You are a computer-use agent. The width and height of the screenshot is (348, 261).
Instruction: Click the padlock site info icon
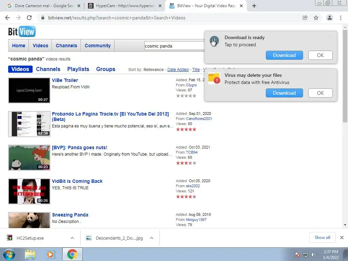coord(43,18)
